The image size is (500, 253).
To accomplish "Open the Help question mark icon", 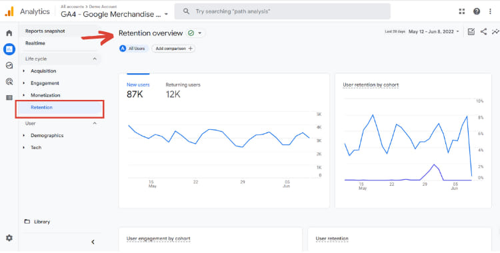I will click(x=477, y=11).
